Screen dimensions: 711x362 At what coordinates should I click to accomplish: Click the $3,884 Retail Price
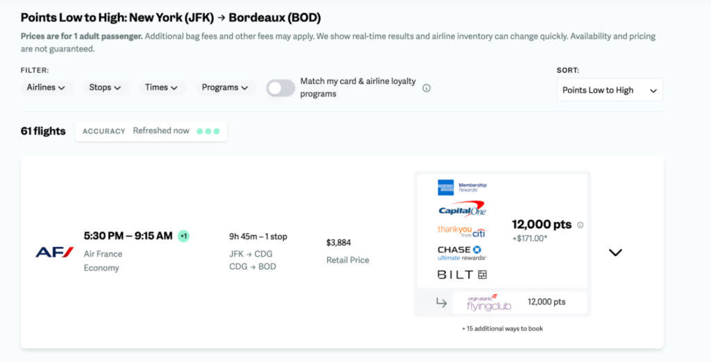pos(348,251)
